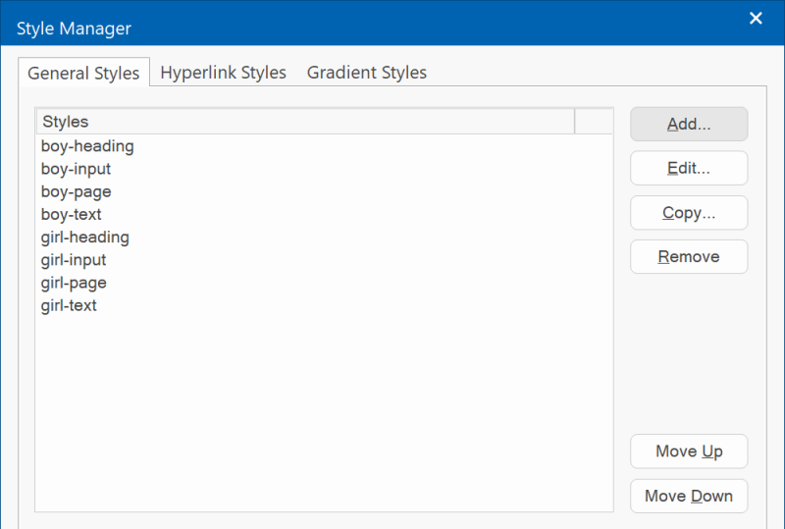
Task: Close the Style Manager dialog
Action: (x=756, y=18)
